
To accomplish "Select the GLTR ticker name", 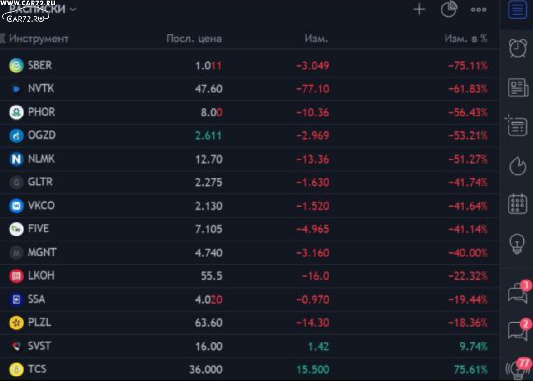I will (40, 182).
